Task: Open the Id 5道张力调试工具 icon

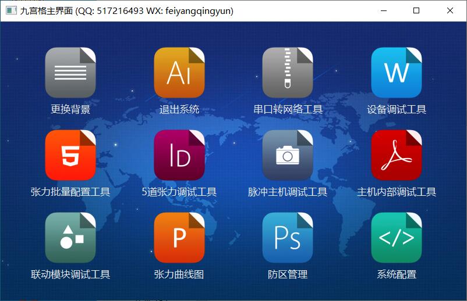Action: point(179,155)
